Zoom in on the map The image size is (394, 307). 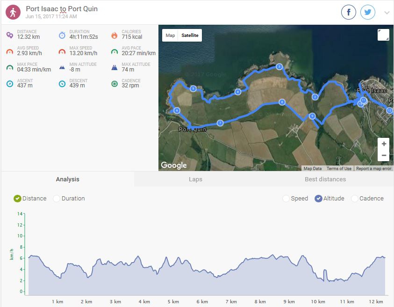tap(384, 144)
